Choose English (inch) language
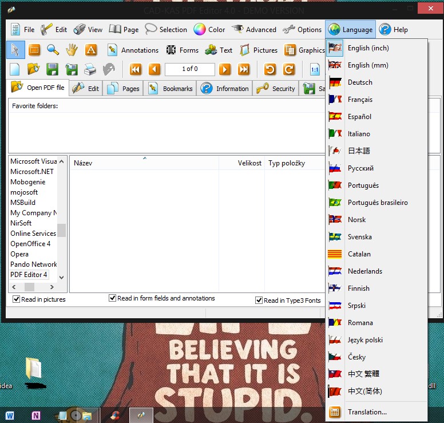 [x=376, y=48]
